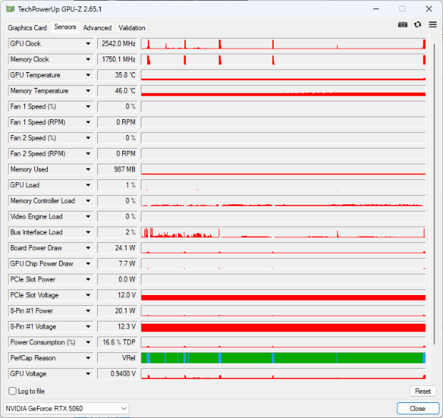Click the Memory Controller Load graph
This screenshot has height=418, width=443.
284,201
